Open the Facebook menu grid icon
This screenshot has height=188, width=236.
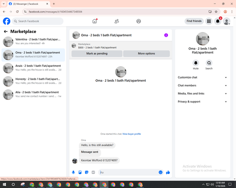(x=209, y=21)
